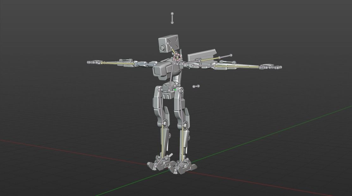Select the robot's pelvis block
Image resolution: width=352 pixels, height=196 pixels.
click(169, 90)
